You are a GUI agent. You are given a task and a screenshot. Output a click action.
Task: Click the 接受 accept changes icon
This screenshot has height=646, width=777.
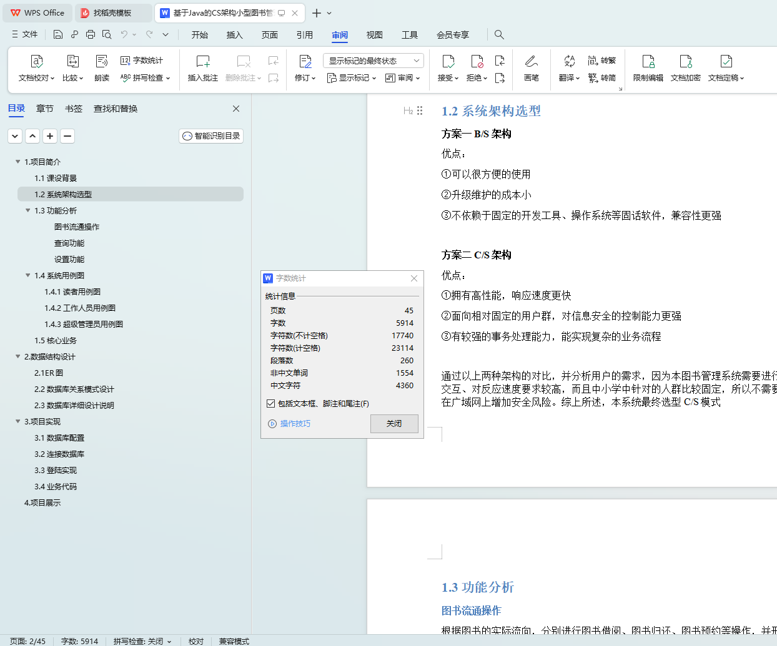point(448,69)
